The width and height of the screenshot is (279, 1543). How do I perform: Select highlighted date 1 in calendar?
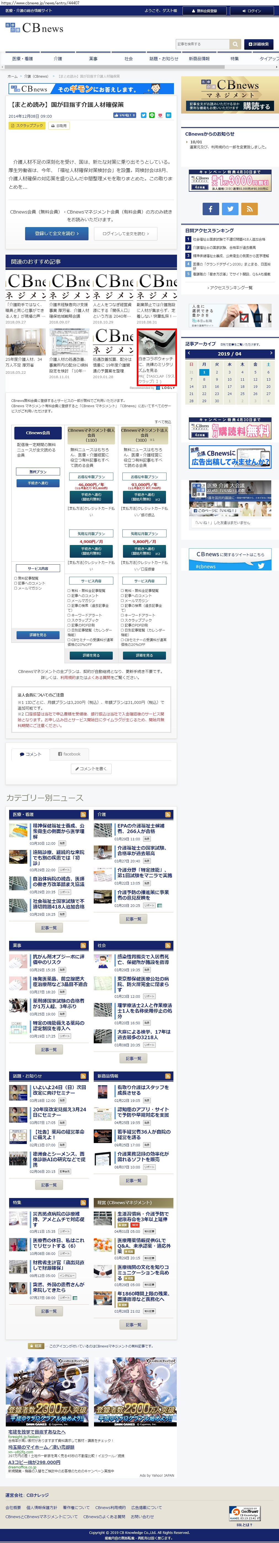coord(204,372)
